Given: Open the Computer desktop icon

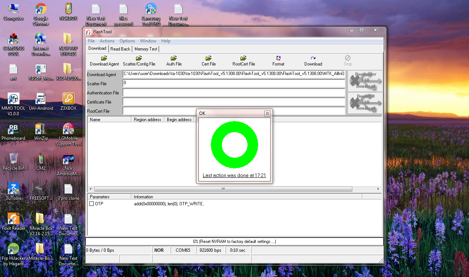Looking at the screenshot, I should click(14, 12).
